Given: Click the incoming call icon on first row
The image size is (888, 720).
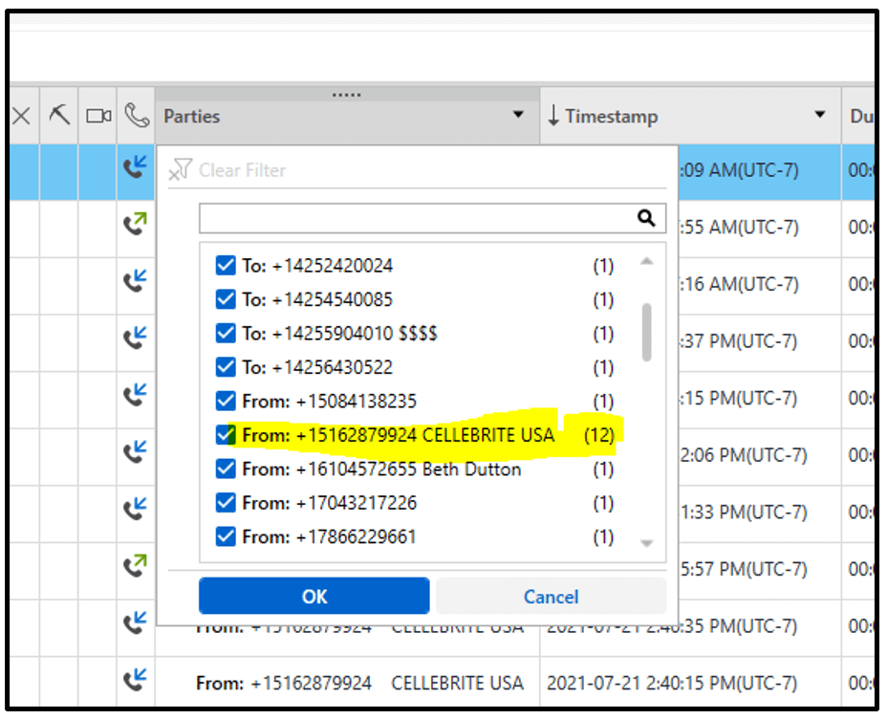Looking at the screenshot, I should pos(135,169).
